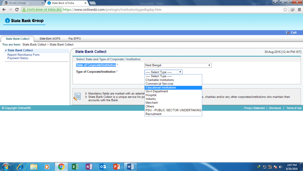Screen dimensions: 303x171
Task: Click the Exit icon in the blue bar
Action: tap(288, 32)
